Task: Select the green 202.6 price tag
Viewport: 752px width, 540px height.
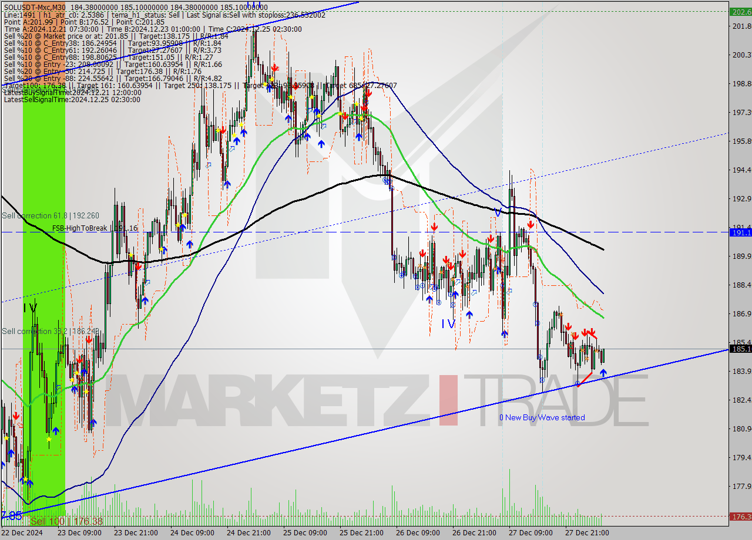Action: 741,11
